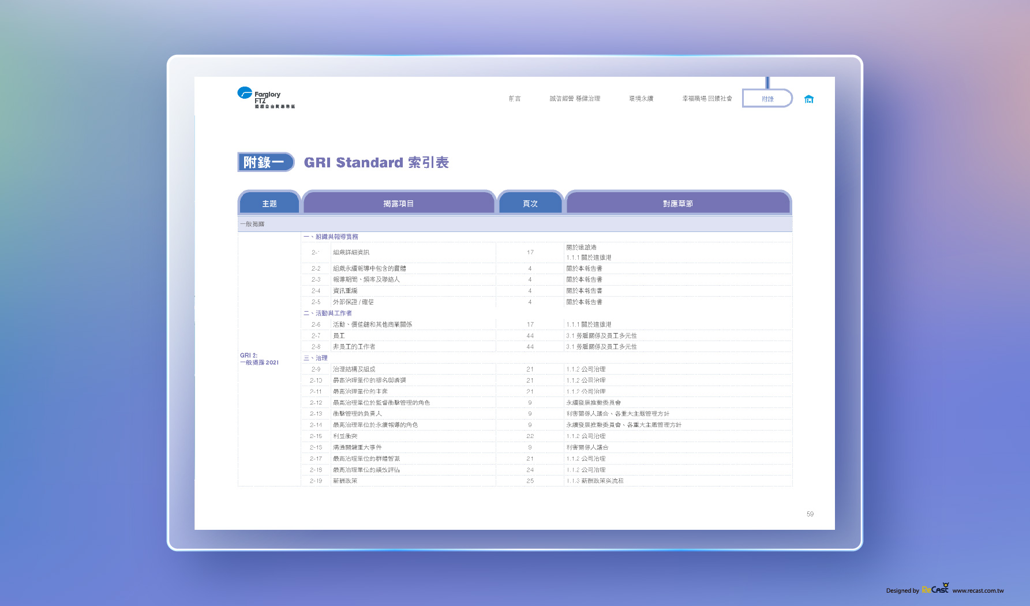Click 關於本報告書 in row 2-2
The width and height of the screenshot is (1030, 606).
584,268
